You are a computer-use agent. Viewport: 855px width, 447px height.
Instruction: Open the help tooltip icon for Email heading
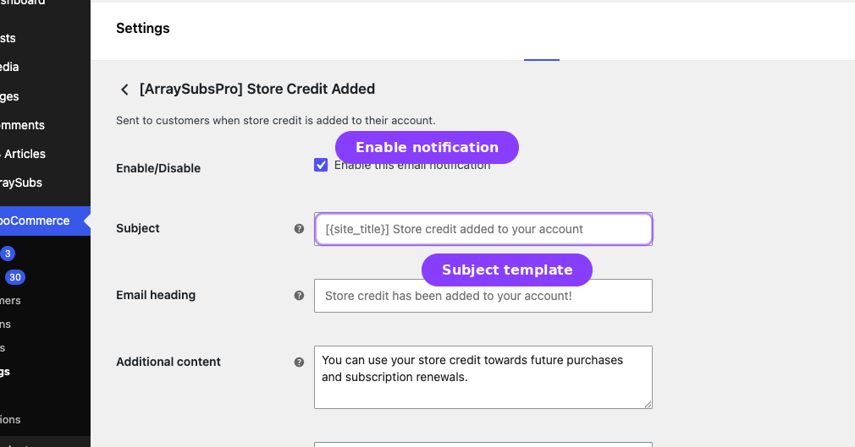click(299, 296)
